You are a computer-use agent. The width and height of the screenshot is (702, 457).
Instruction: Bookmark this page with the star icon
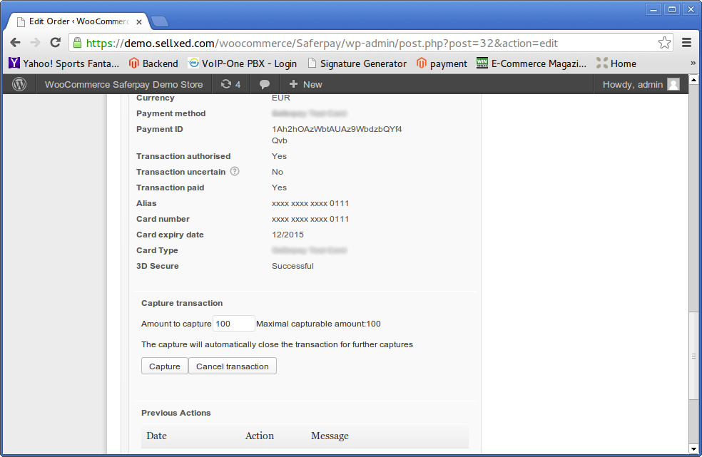pyautogui.click(x=664, y=43)
